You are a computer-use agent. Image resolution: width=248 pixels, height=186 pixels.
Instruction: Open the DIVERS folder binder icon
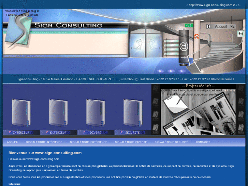96,113
